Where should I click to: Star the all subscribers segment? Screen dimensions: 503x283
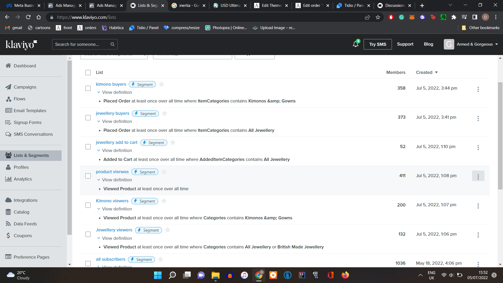pos(161,259)
